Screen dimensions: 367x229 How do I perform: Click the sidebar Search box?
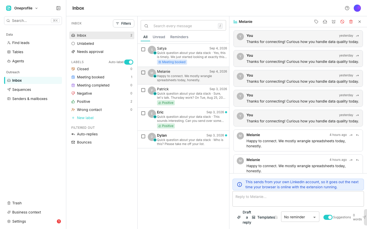click(x=33, y=21)
